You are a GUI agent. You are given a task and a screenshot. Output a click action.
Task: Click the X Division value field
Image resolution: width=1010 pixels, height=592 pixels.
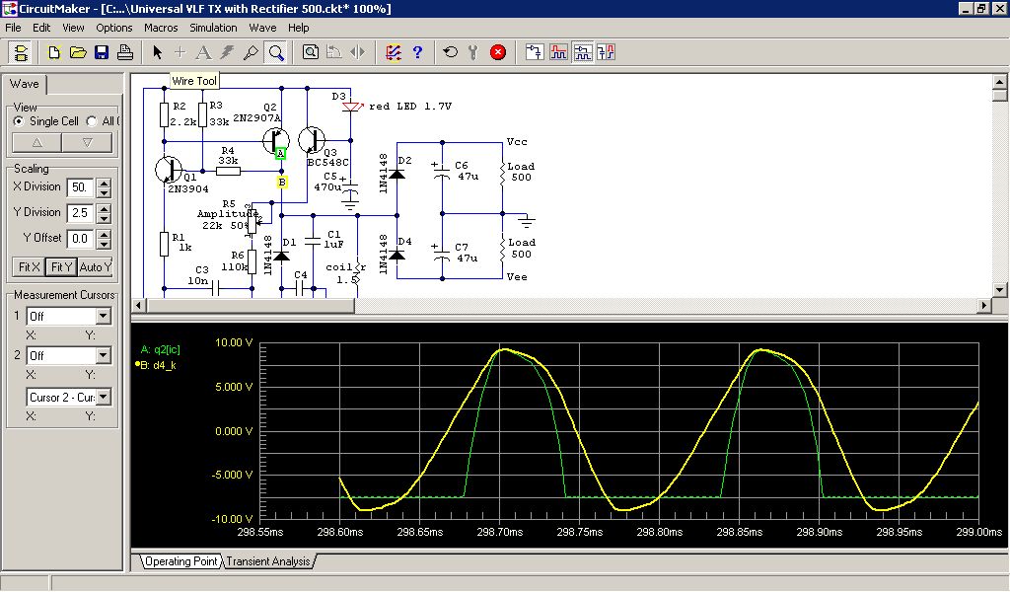click(80, 186)
